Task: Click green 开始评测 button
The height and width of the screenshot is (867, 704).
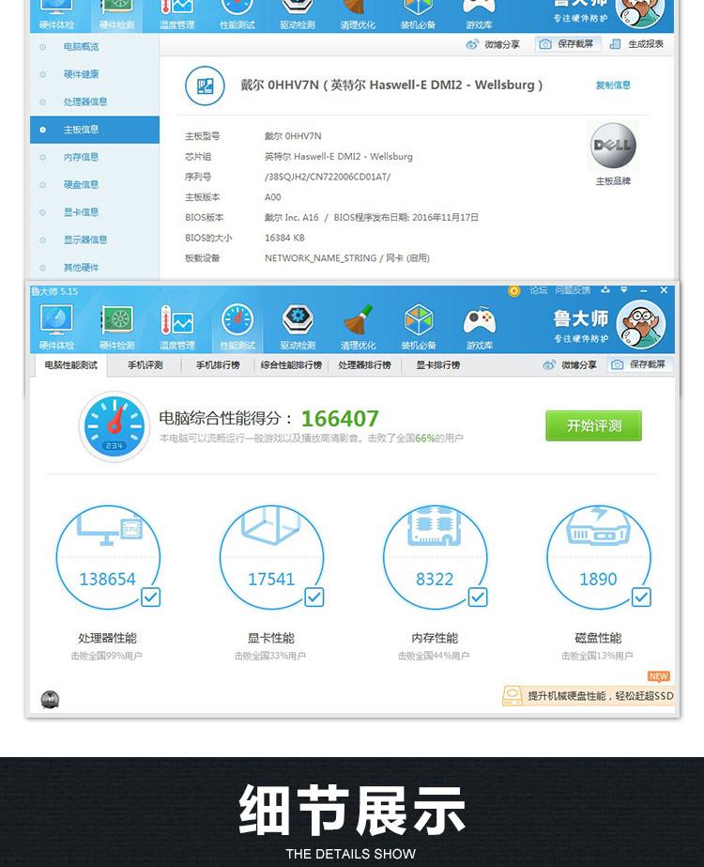Action: 593,426
